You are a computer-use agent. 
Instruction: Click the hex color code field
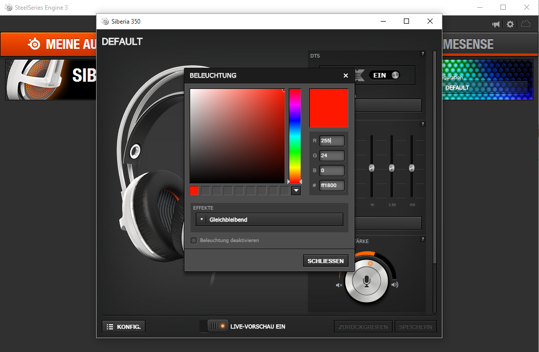click(332, 186)
